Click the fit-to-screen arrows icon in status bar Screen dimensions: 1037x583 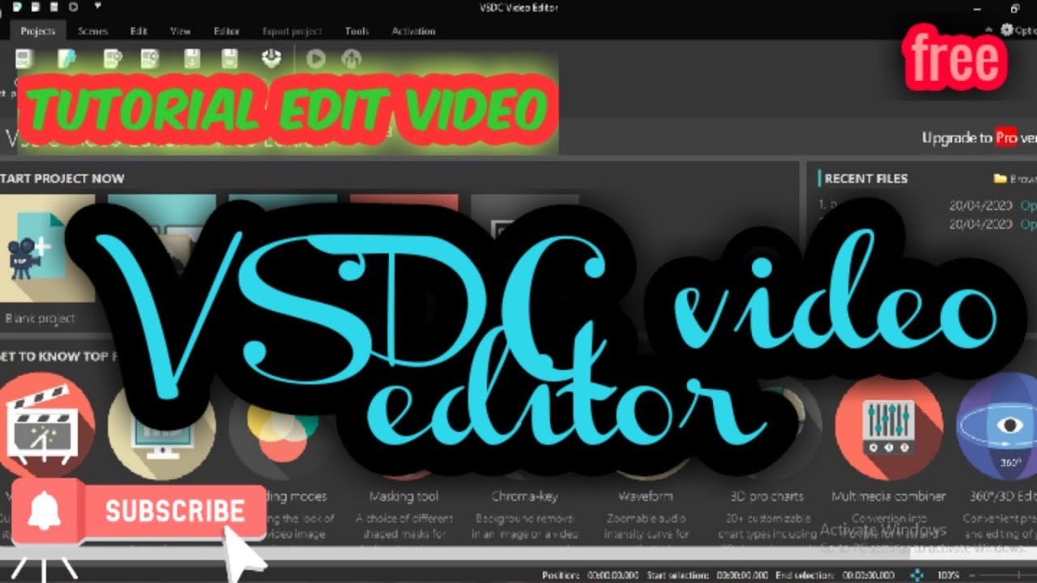pos(917,575)
